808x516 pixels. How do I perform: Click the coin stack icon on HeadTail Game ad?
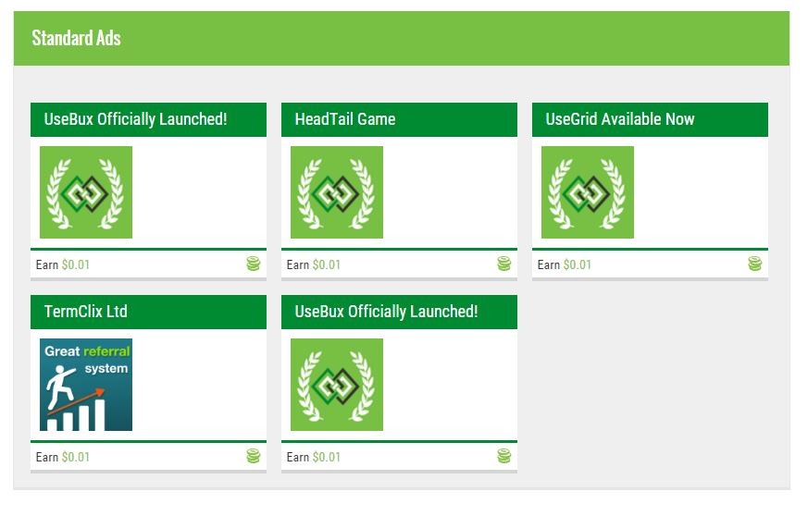pos(503,264)
